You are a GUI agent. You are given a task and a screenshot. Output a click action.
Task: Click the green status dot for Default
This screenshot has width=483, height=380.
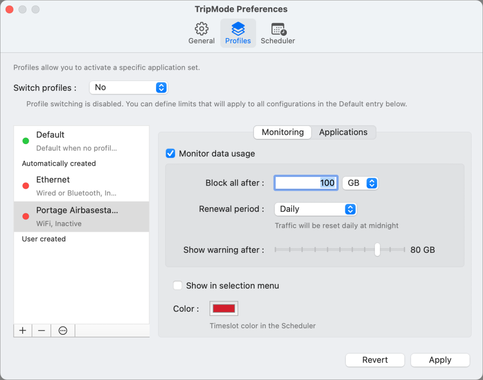tap(26, 141)
